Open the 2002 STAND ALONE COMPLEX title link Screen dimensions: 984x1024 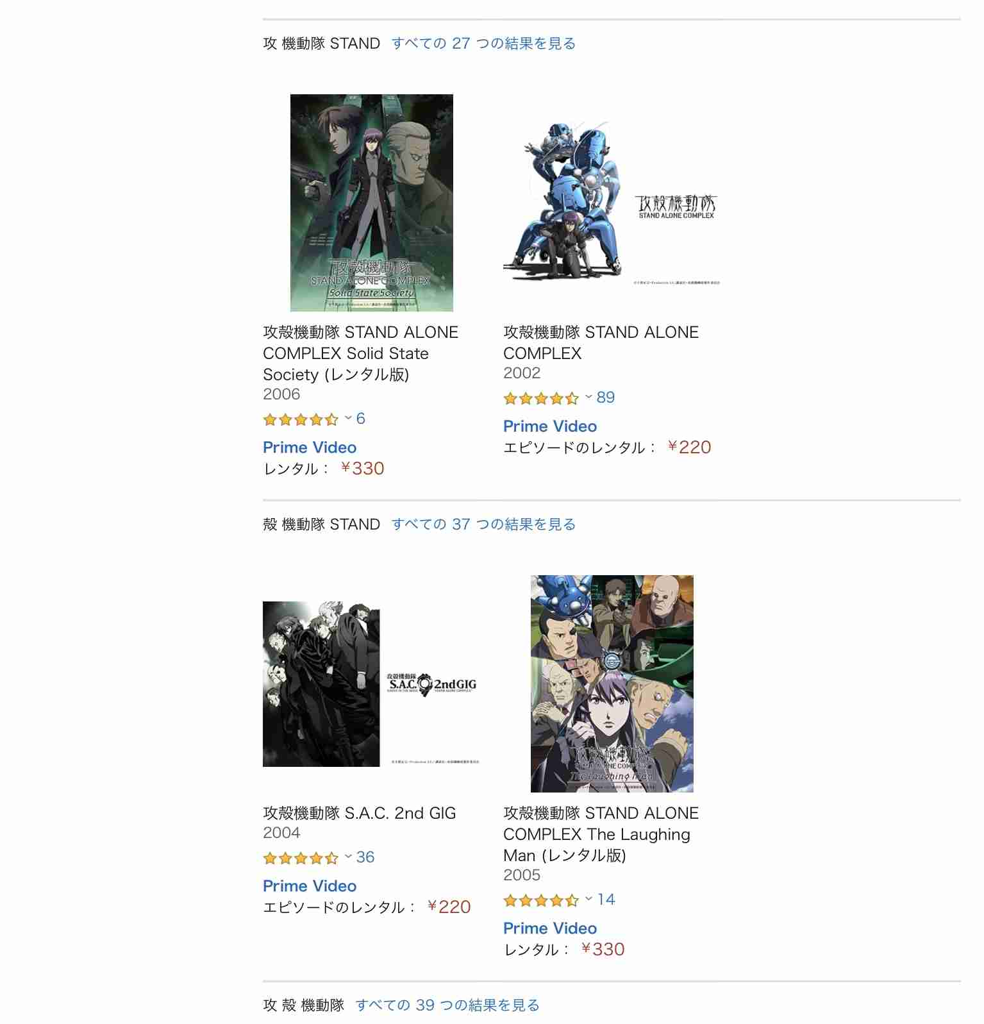[x=601, y=342]
